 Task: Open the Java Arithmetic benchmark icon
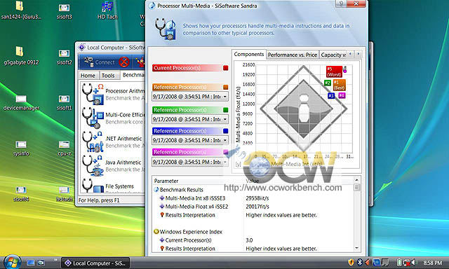click(x=93, y=165)
